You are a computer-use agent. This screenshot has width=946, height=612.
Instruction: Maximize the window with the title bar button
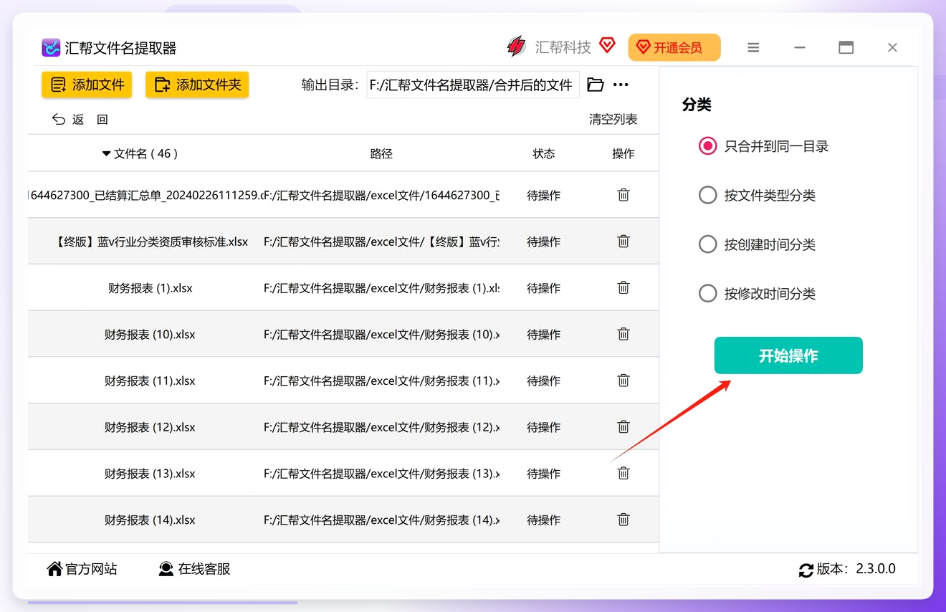[x=846, y=48]
